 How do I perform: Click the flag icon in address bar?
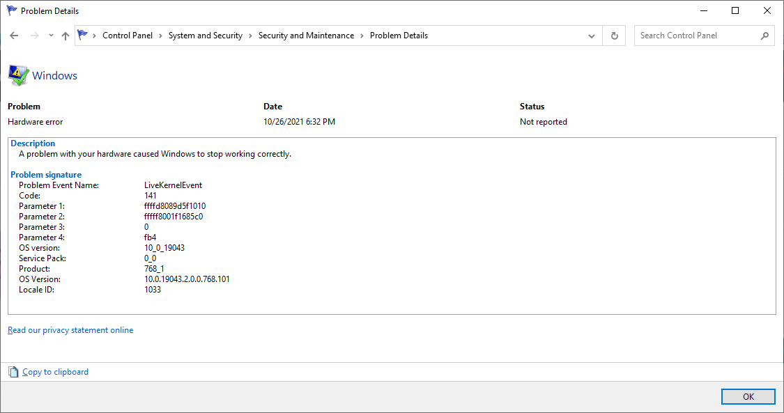coord(83,36)
